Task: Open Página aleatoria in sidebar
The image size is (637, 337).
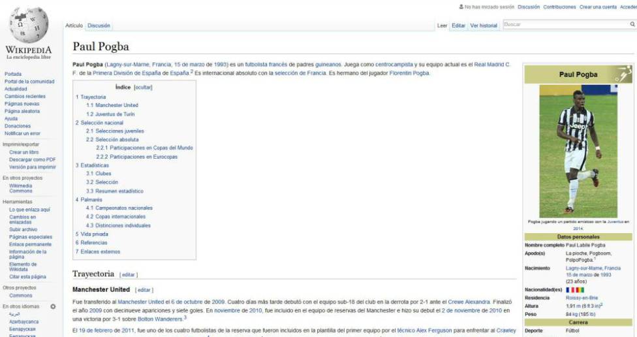Action: point(22,111)
